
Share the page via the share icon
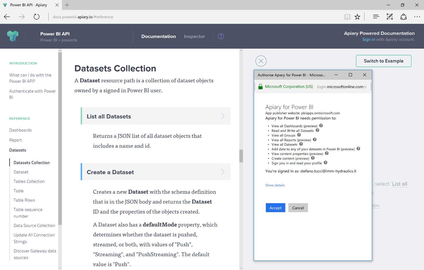tap(403, 17)
